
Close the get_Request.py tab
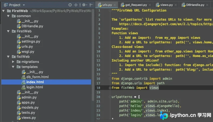tap(150, 5)
